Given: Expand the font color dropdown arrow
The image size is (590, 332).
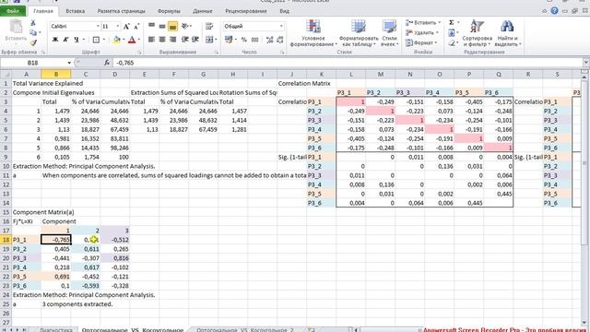Looking at the screenshot, I should (x=139, y=40).
